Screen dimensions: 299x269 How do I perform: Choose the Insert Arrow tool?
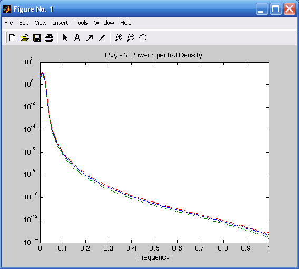(90, 38)
